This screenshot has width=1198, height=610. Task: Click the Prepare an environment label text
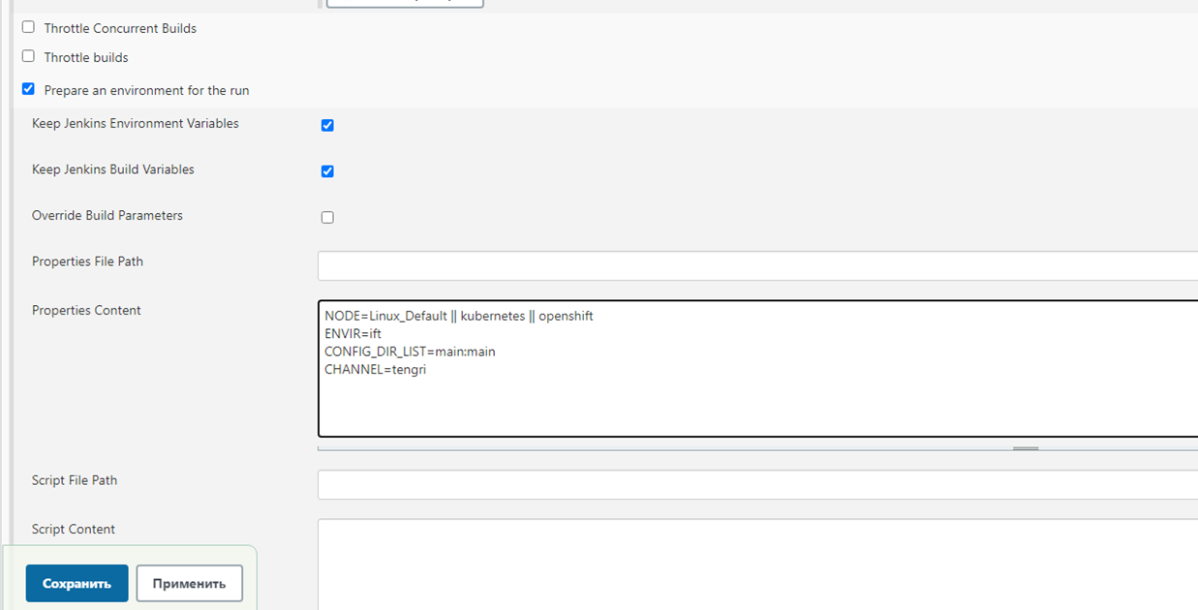pos(146,90)
